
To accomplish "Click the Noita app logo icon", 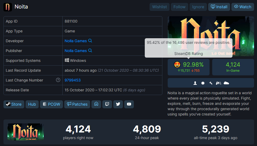I will click(8, 7).
